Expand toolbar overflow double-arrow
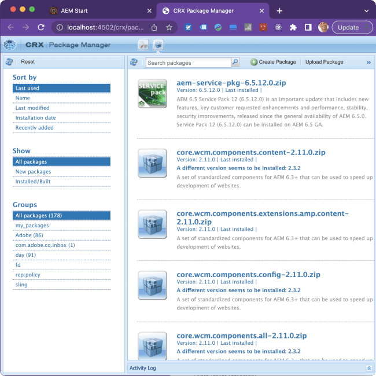The width and height of the screenshot is (376, 376). (x=368, y=62)
